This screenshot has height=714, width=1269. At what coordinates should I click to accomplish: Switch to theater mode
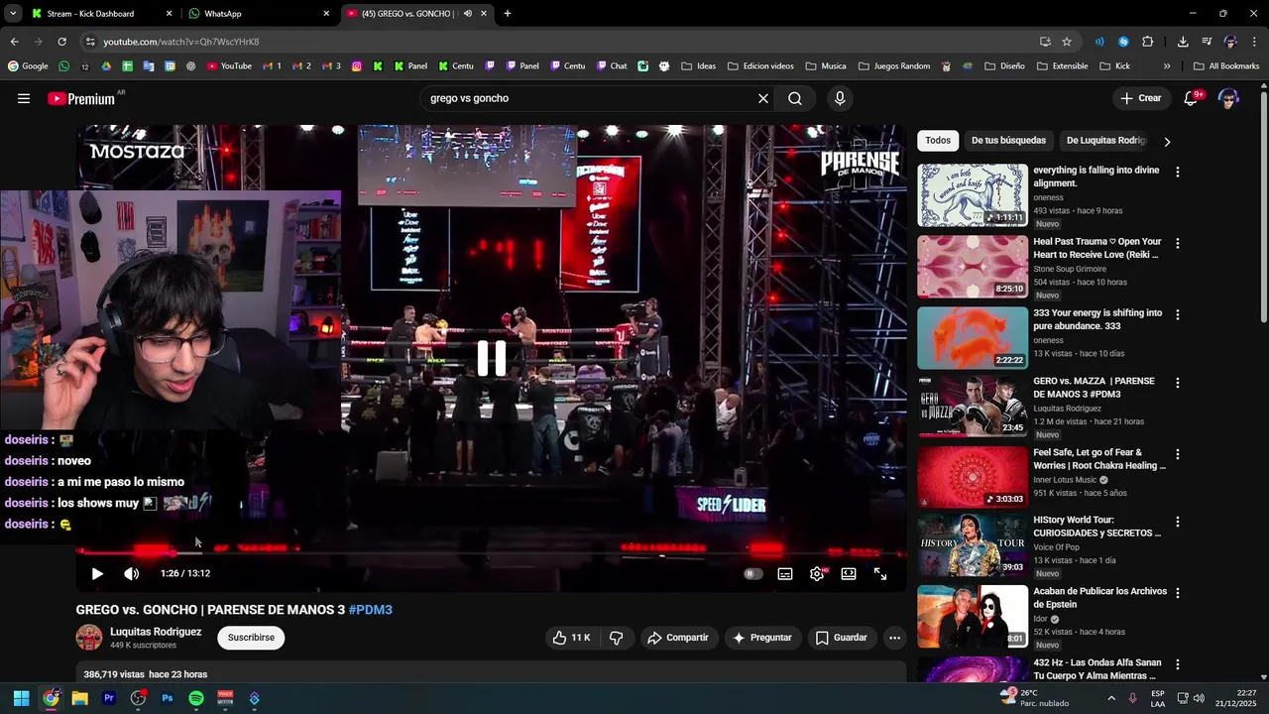pos(849,573)
